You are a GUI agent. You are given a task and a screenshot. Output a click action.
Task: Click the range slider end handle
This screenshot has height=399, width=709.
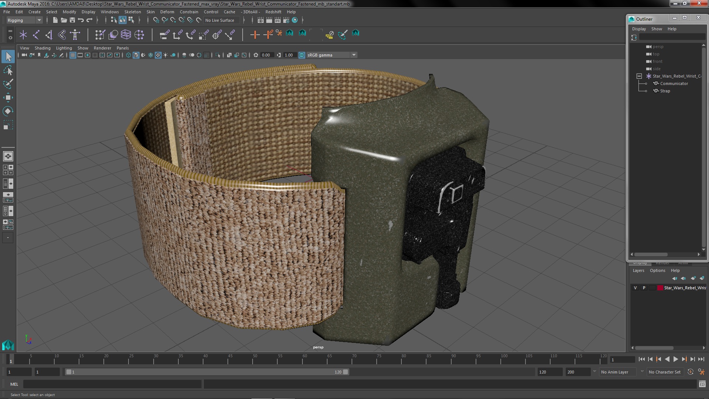pyautogui.click(x=346, y=372)
